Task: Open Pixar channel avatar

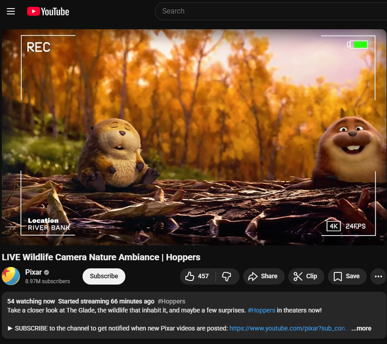Action: point(11,276)
